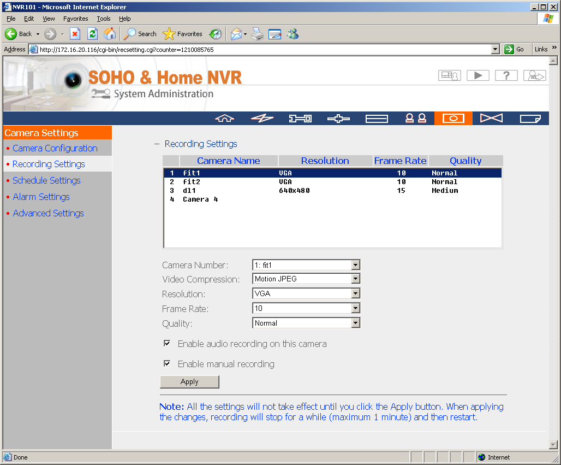Screen dimensions: 561x465
Task: Open Recording Settings sidebar link
Action: click(49, 164)
